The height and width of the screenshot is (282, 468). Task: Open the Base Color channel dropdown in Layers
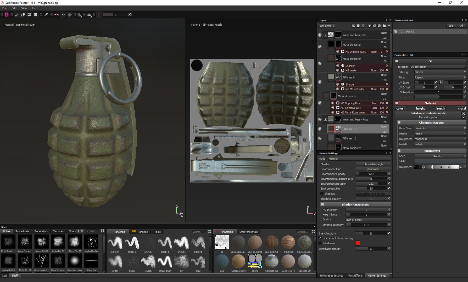[326, 26]
